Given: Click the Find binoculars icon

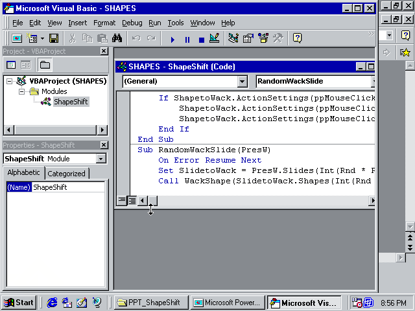Looking at the screenshot, I should pos(117,38).
